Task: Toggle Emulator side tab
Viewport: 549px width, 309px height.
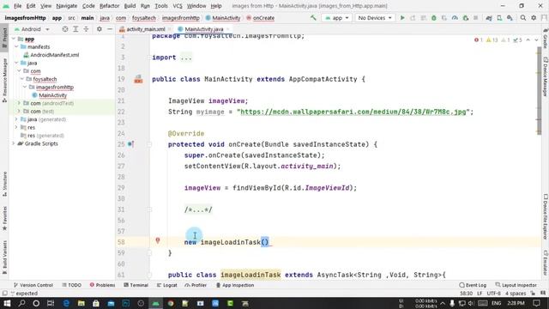Action: point(546,262)
